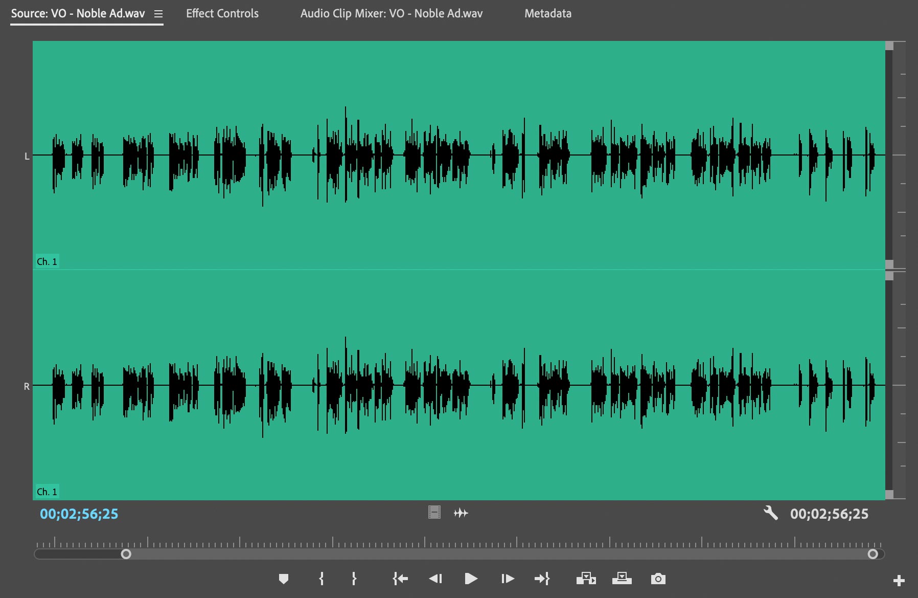The height and width of the screenshot is (598, 918).
Task: Select the Metadata panel label
Action: 547,13
